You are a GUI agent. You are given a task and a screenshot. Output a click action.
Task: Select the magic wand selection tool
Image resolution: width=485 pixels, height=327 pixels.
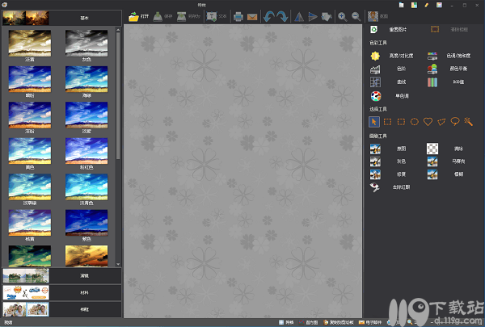click(x=468, y=122)
